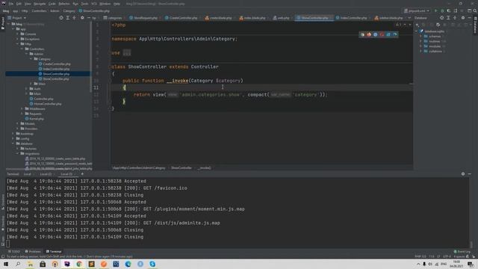Open the Refactor menu
This screenshot has height=269, width=478.
64,4
